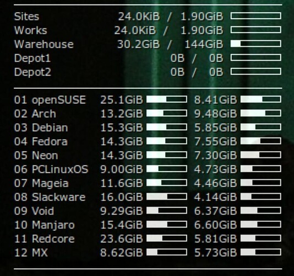This screenshot has width=294, height=276.
Task: Select the 02 Arch entry
Action: point(35,114)
